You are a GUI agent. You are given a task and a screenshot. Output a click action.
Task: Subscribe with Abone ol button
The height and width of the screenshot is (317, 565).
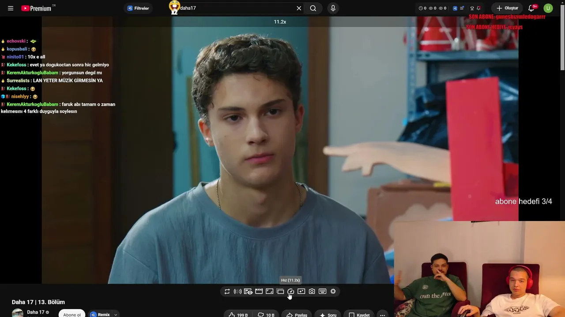coord(72,314)
